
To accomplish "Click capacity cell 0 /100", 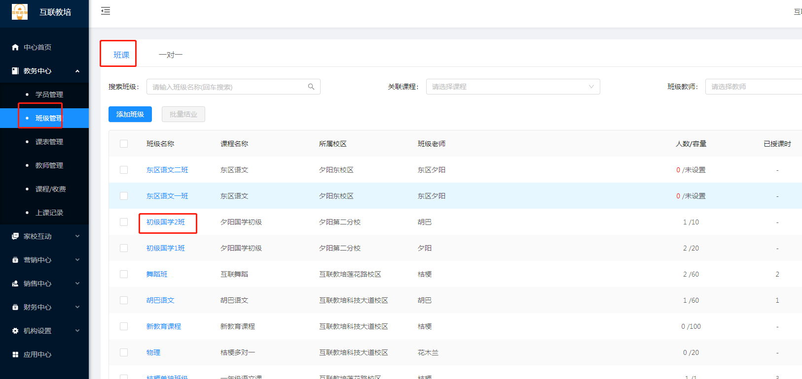I will (x=691, y=326).
